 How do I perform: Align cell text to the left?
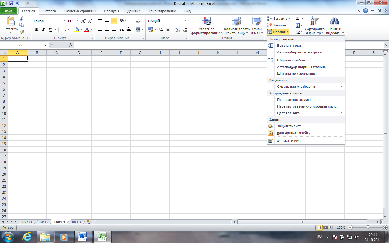point(100,30)
